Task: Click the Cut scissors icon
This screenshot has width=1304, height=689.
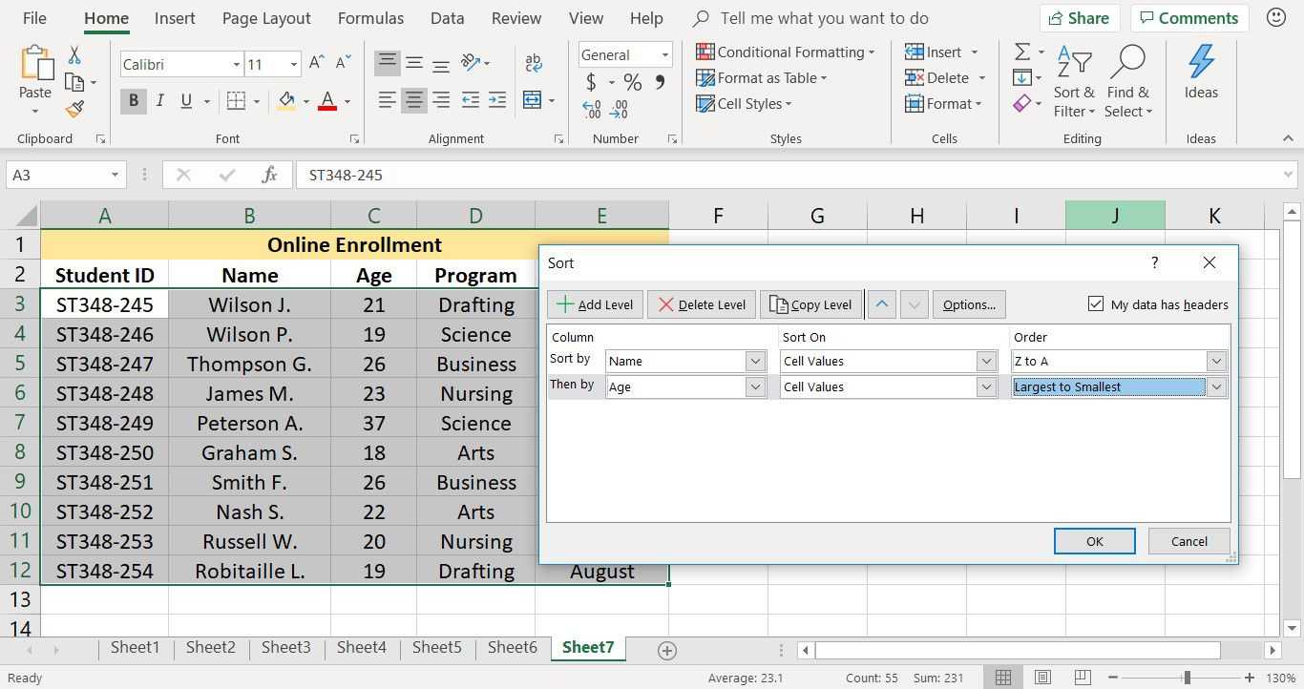Action: [x=74, y=55]
